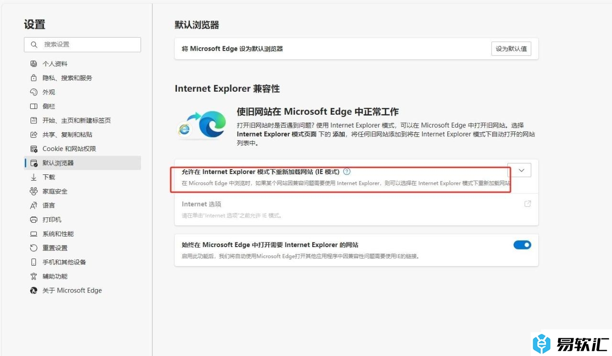
Task: Click the 使旧网站在 Microsoft Edge 中正常工作 title
Action: click(x=317, y=112)
